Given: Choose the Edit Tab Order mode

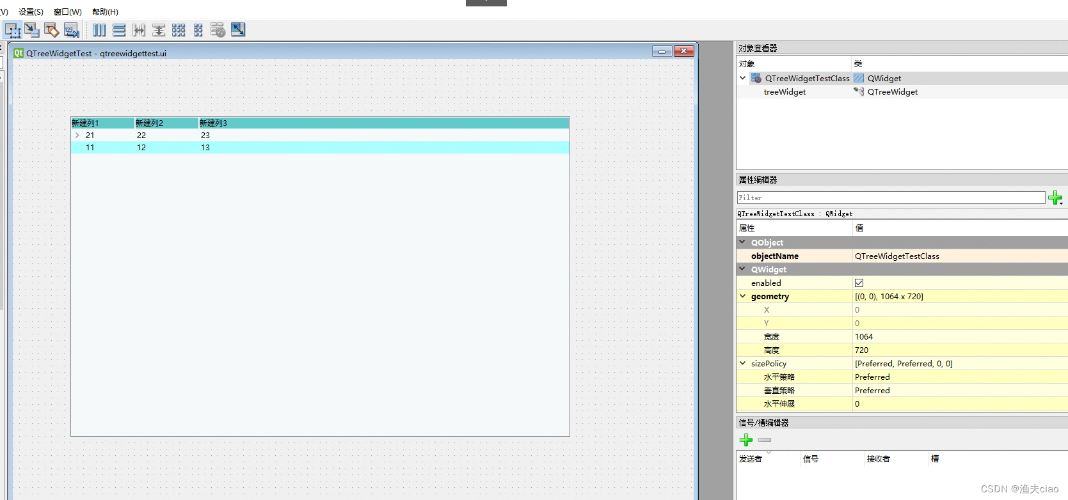Looking at the screenshot, I should 72,30.
